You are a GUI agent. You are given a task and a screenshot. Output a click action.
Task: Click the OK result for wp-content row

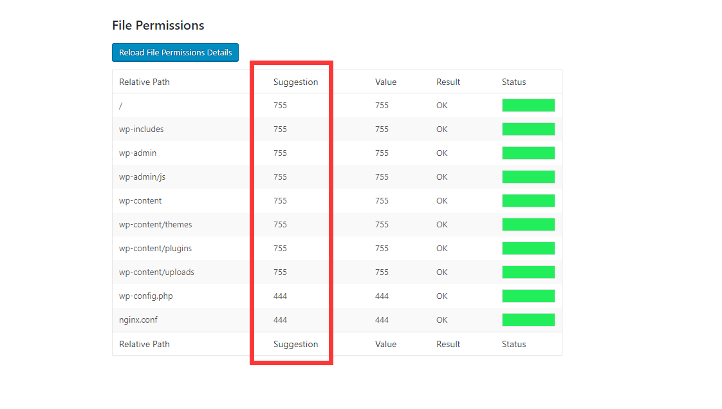click(x=441, y=200)
